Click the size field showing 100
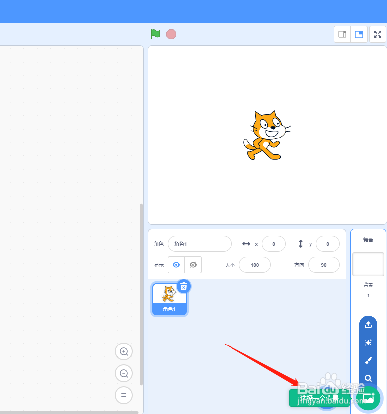The width and height of the screenshot is (387, 414). coord(255,265)
